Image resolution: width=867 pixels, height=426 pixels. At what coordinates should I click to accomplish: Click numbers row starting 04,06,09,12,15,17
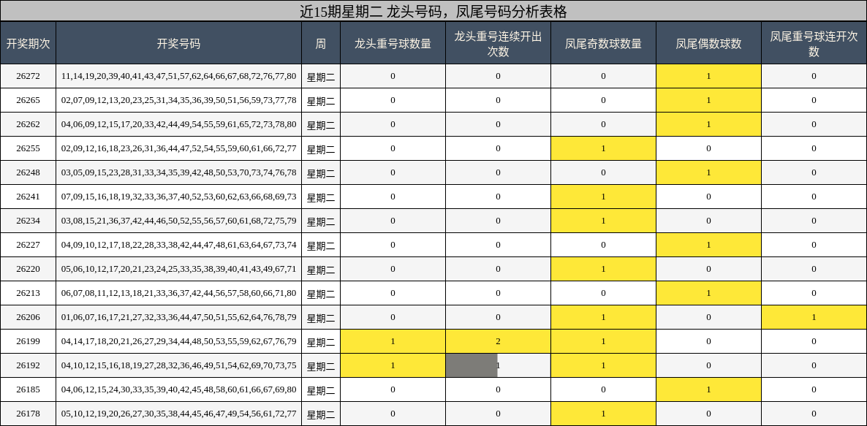click(178, 124)
